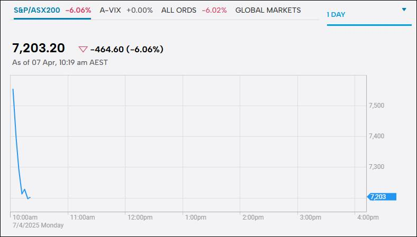Click the 7,500 price axis label

376,106
